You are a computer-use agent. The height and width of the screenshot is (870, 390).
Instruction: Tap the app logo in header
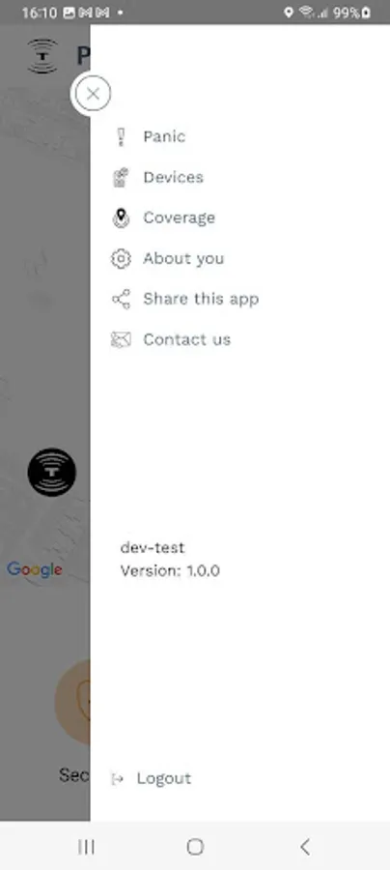coord(42,56)
